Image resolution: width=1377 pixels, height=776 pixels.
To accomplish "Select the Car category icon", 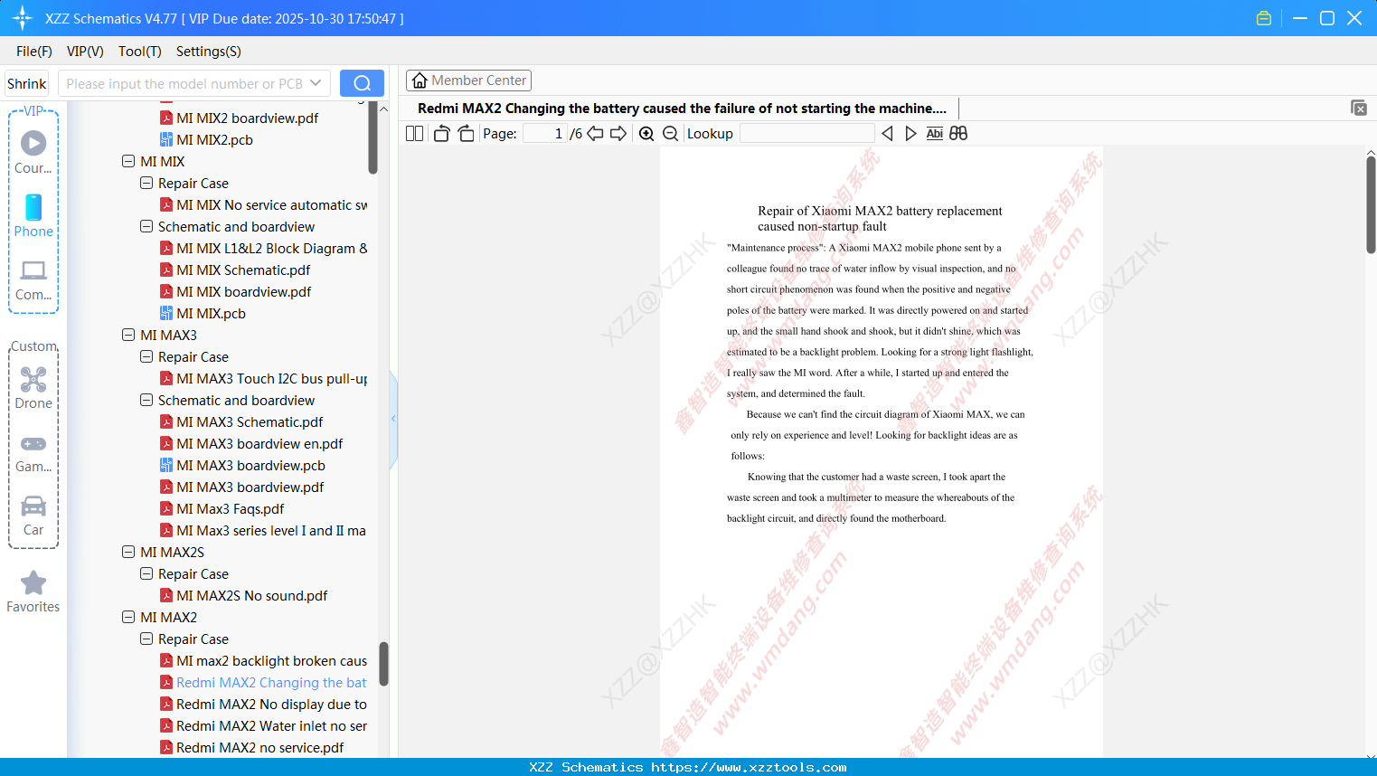I will click(33, 516).
